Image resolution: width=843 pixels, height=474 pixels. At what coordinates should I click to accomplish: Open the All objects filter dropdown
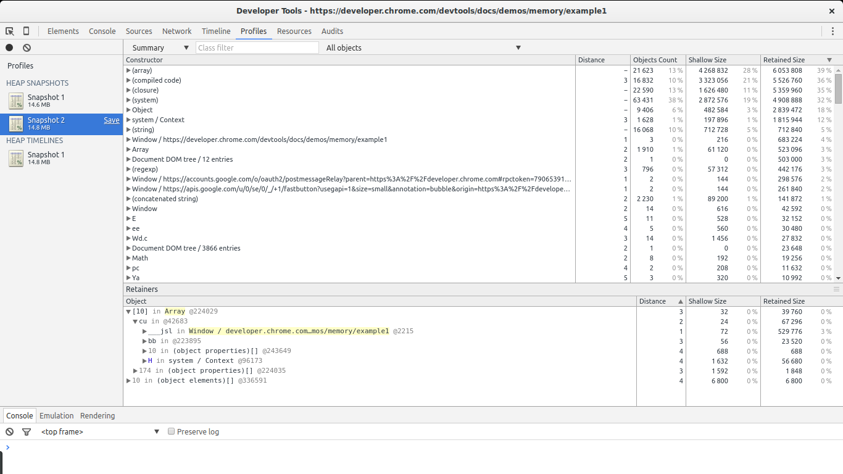(423, 48)
